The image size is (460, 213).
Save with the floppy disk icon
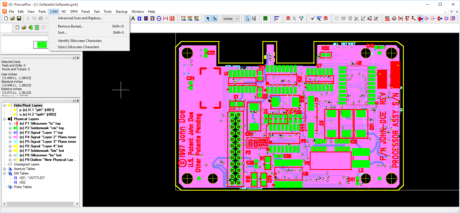point(19,18)
